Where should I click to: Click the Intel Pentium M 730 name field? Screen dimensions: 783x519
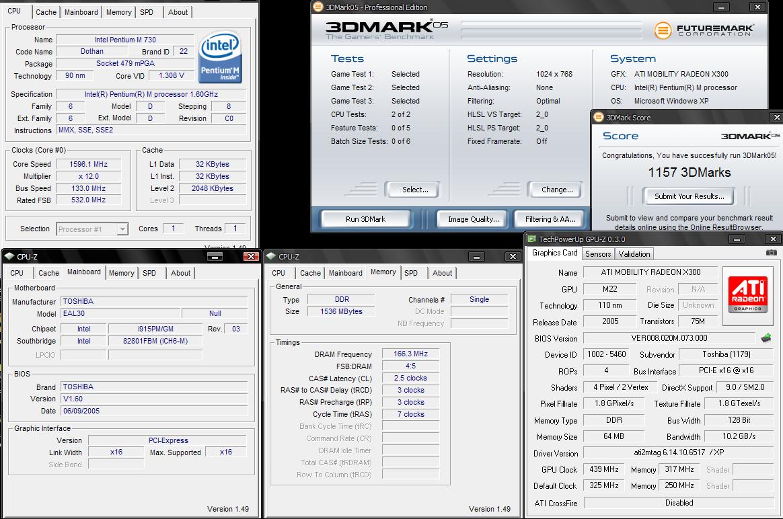click(125, 40)
